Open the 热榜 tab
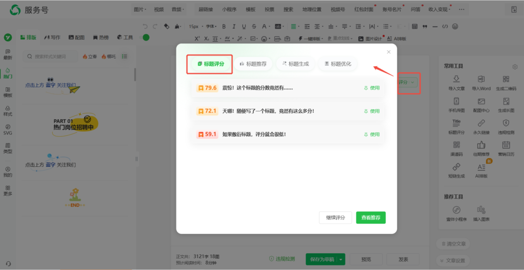 click(x=101, y=37)
